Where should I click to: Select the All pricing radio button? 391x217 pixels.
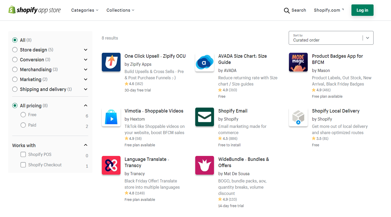pyautogui.click(x=15, y=106)
